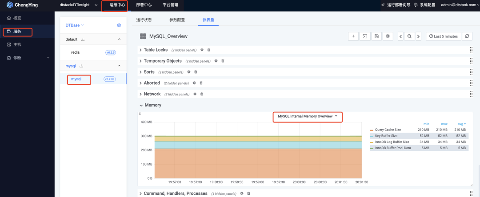480x197 pixels.
Task: Sort legend by avg column
Action: pos(462,124)
